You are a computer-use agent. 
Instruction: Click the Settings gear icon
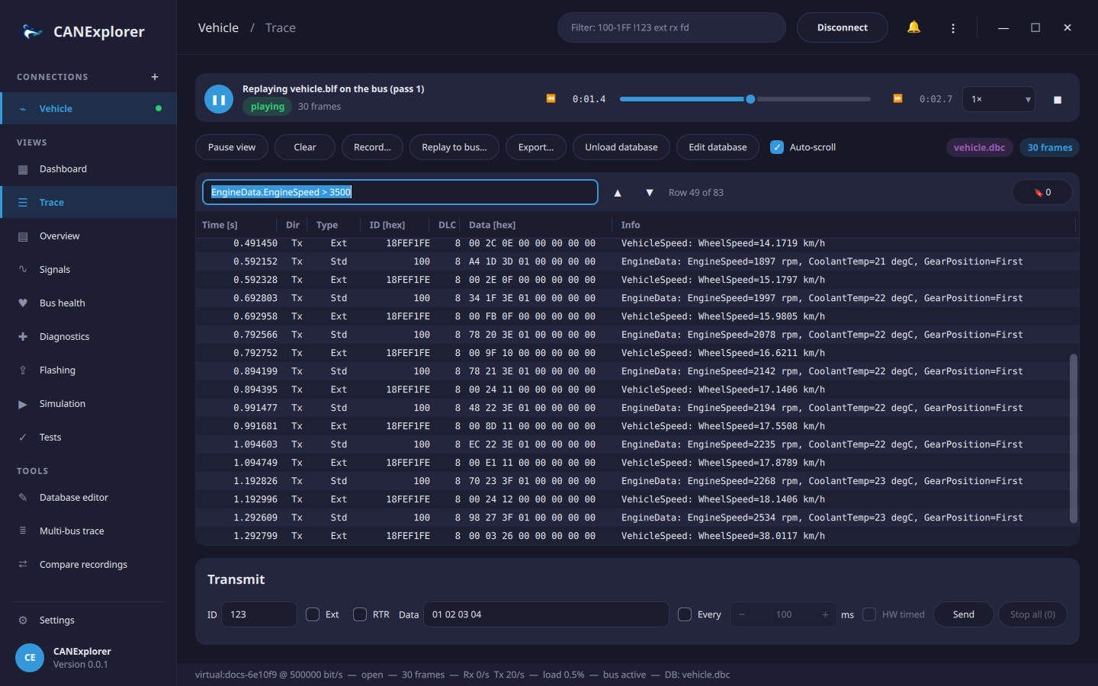[x=23, y=620]
